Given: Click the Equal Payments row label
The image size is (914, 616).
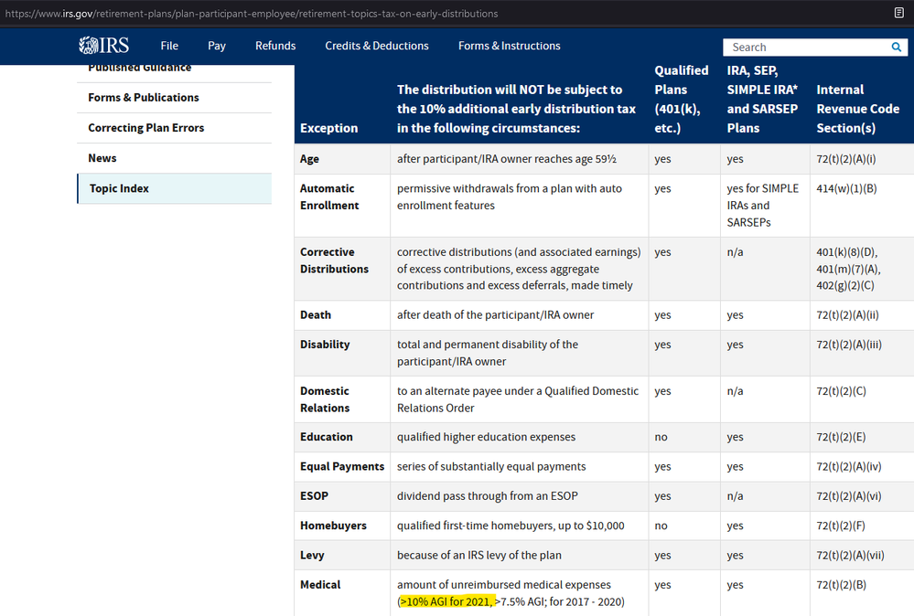Looking at the screenshot, I should point(342,466).
